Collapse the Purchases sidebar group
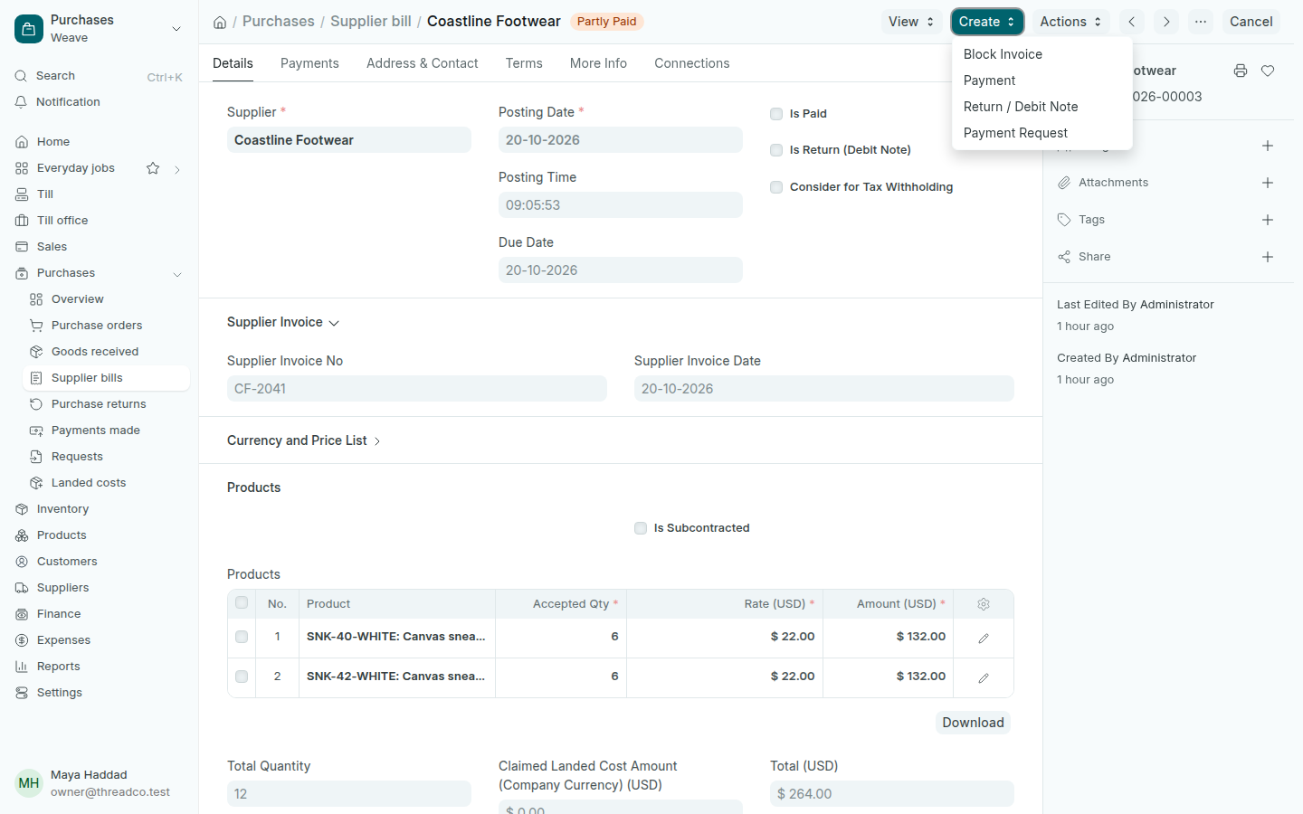 point(177,274)
